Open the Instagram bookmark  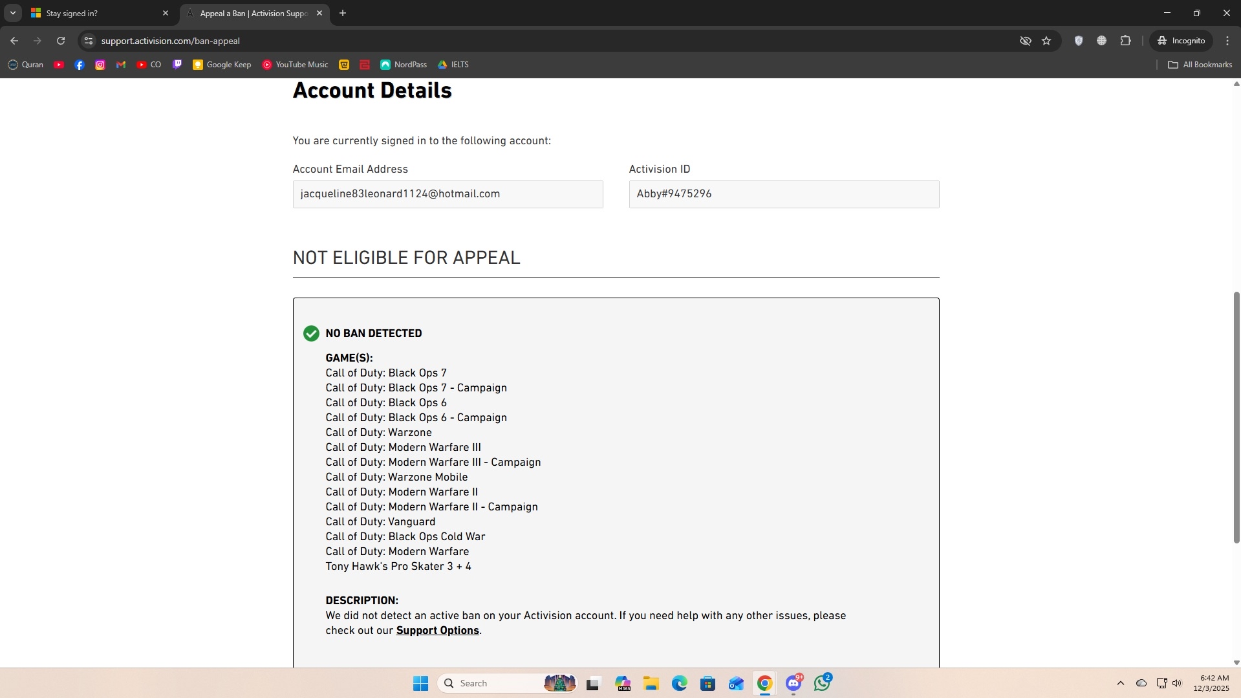(x=100, y=65)
